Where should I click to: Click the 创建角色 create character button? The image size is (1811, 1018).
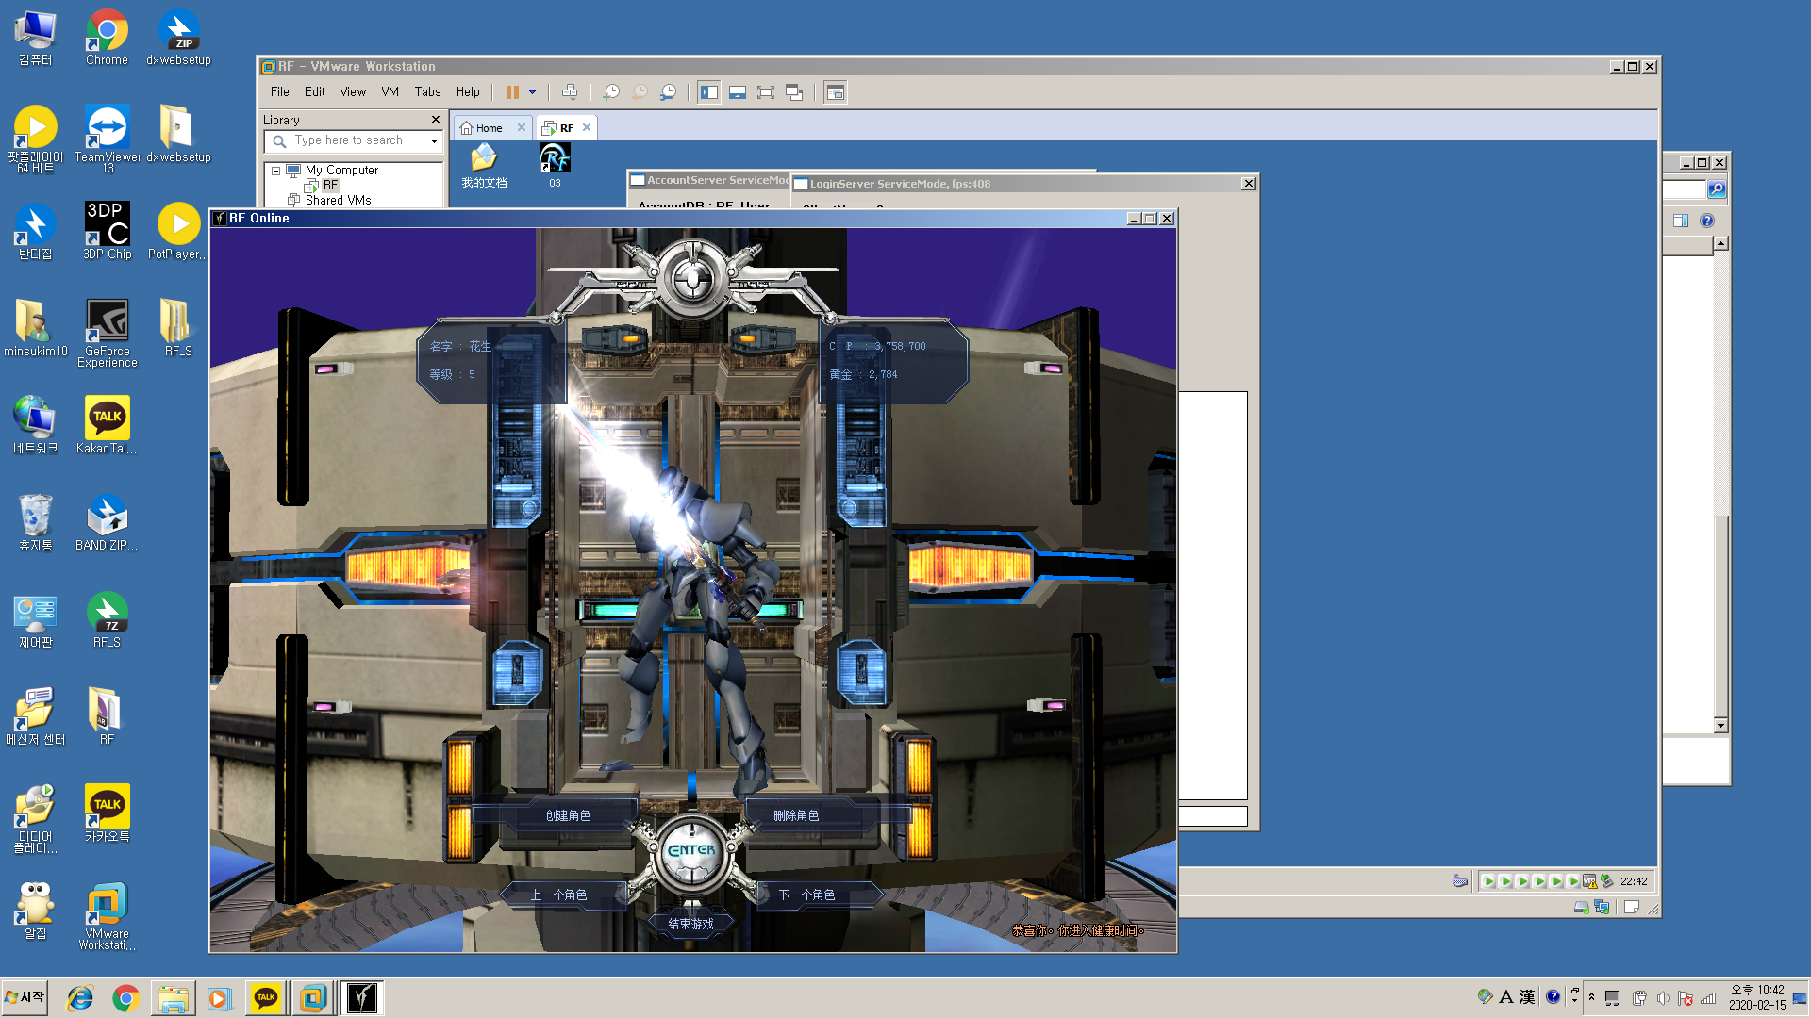point(568,815)
